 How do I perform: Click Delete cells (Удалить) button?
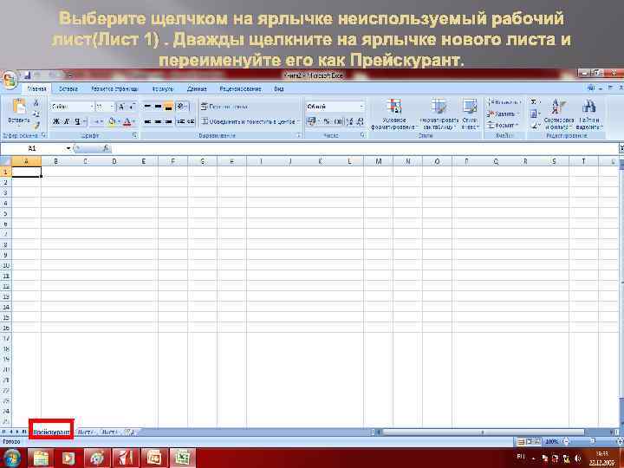tap(502, 114)
